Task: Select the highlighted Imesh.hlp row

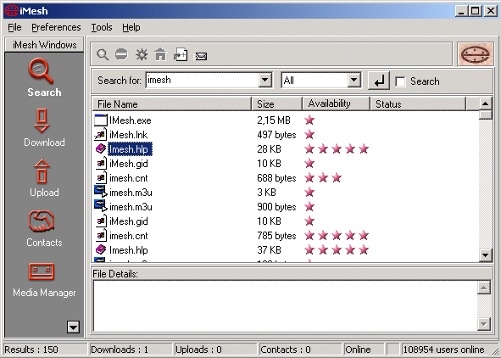Action: pos(129,149)
